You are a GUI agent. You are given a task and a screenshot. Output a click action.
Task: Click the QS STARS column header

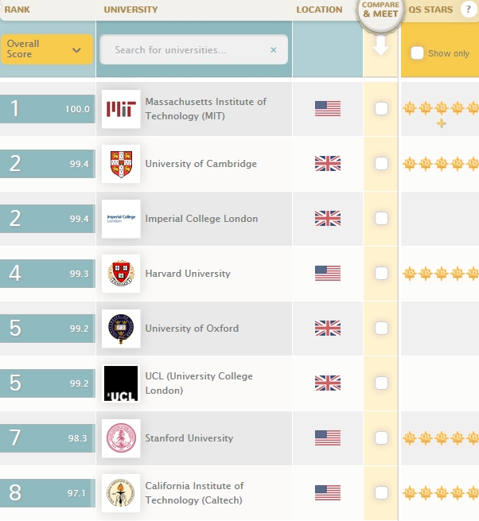(x=430, y=10)
